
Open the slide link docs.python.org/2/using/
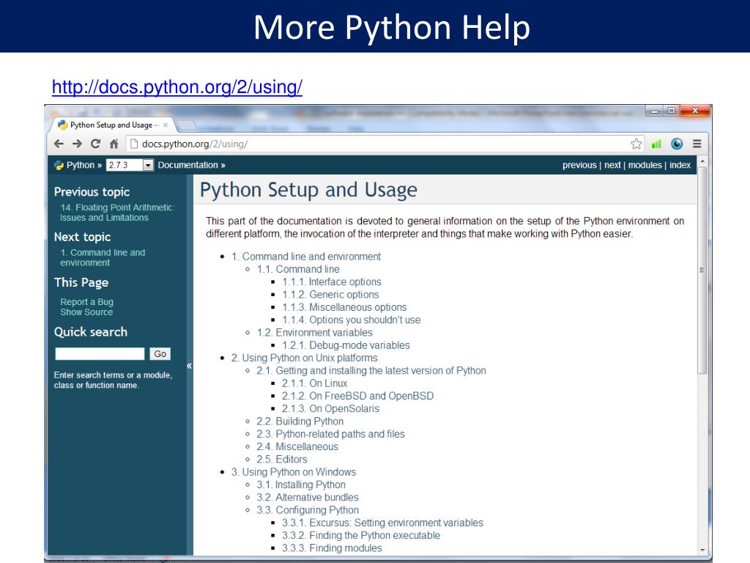[x=177, y=87]
